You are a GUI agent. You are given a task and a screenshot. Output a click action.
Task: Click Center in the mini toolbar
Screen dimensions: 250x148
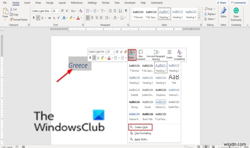point(169,54)
